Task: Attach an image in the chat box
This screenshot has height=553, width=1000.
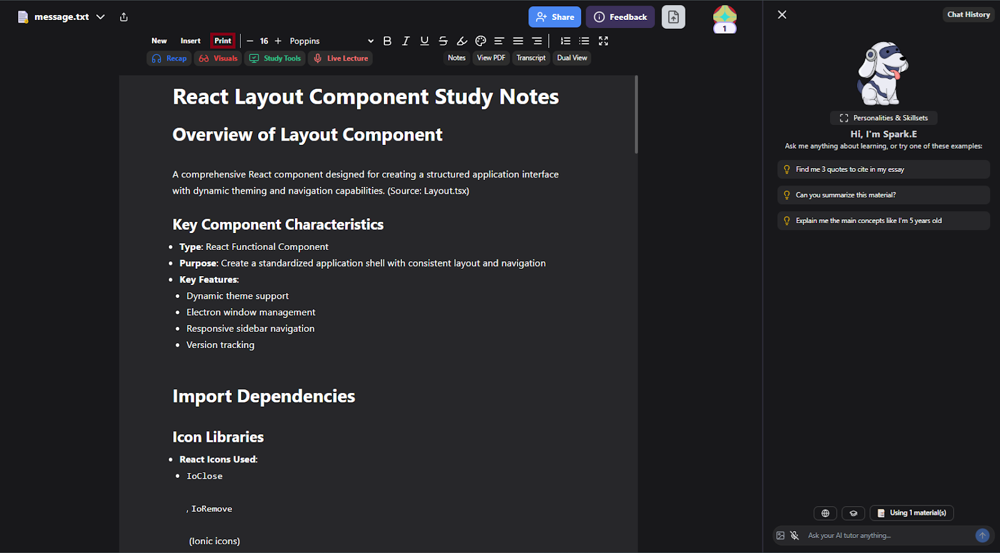Action: tap(781, 536)
